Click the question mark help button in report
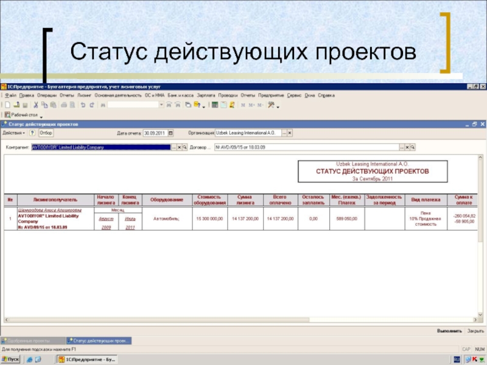The width and height of the screenshot is (487, 365). [x=32, y=133]
